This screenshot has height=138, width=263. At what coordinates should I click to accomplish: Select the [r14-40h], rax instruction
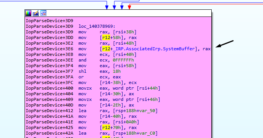pyautogui.click(x=107, y=117)
